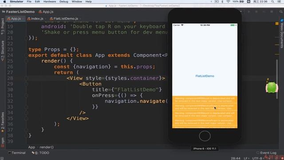Click render() crumb in bottom breadcrumb
This screenshot has width=284, height=160.
(47, 147)
